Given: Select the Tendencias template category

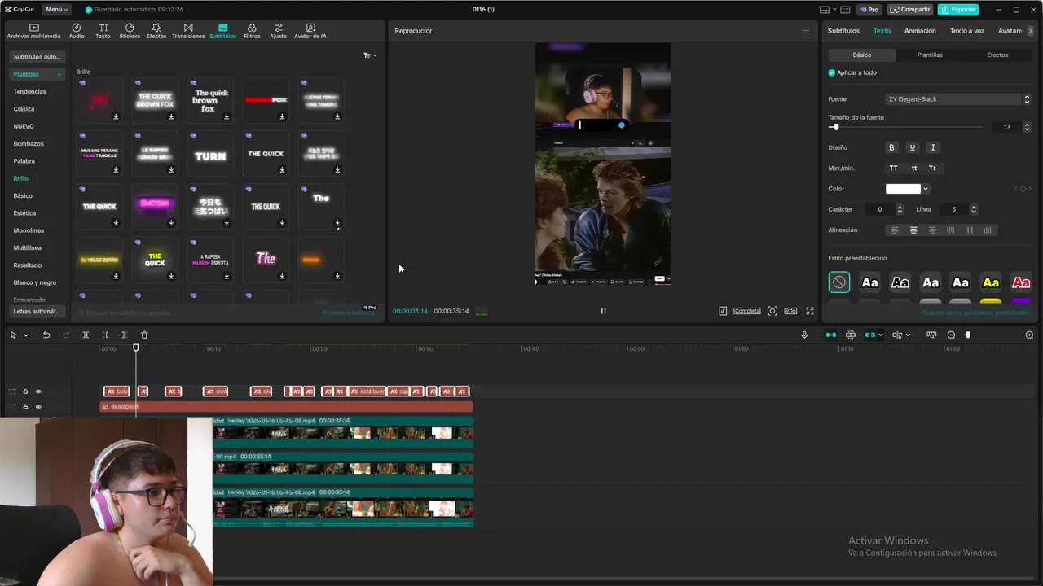Looking at the screenshot, I should pos(30,92).
